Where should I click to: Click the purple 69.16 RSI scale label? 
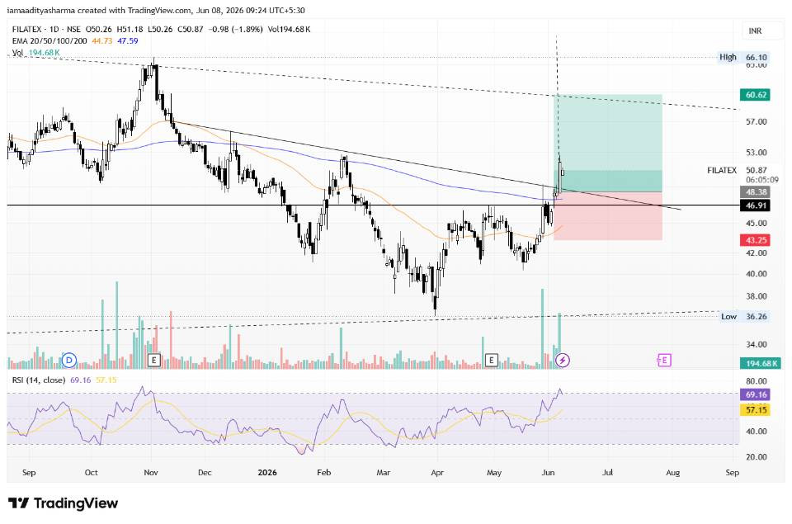756,394
